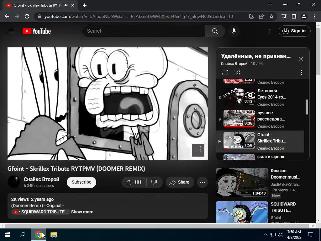Viewport: 321px width, 241px height.
Task: Open Снайкс Второй channel link in playlist header
Action: [234, 63]
